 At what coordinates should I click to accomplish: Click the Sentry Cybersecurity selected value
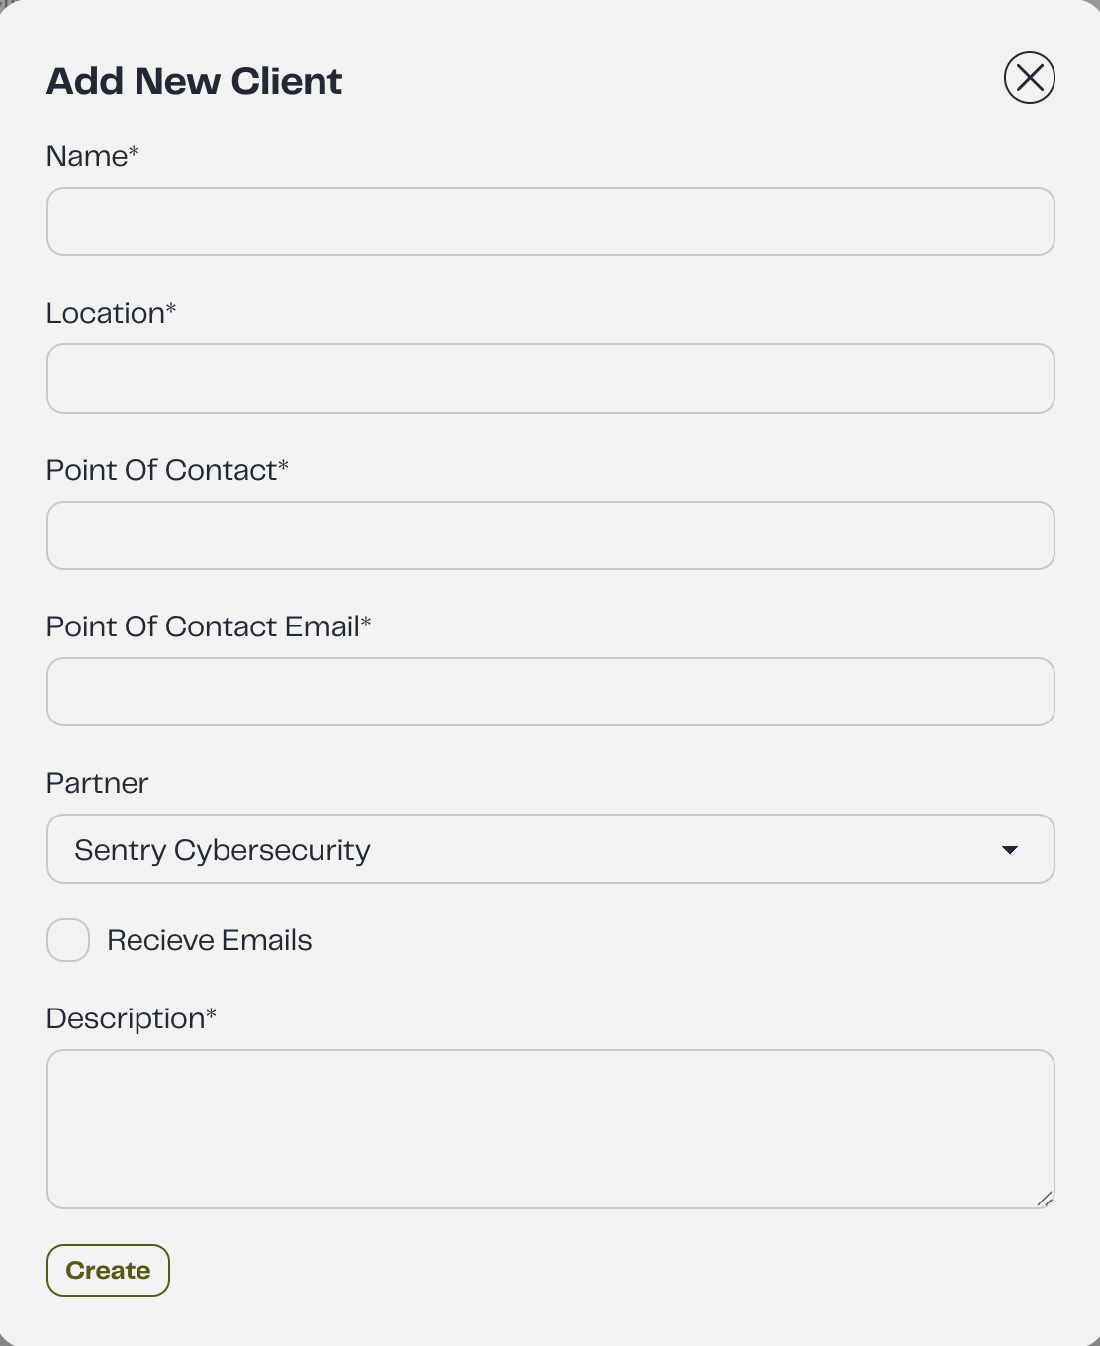223,850
